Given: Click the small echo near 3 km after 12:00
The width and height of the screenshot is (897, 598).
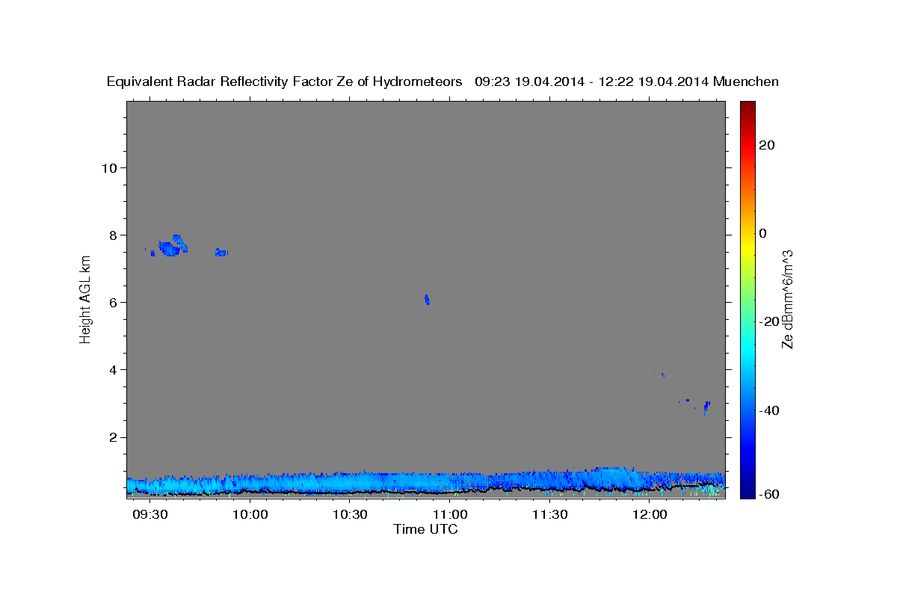Looking at the screenshot, I should point(706,407).
